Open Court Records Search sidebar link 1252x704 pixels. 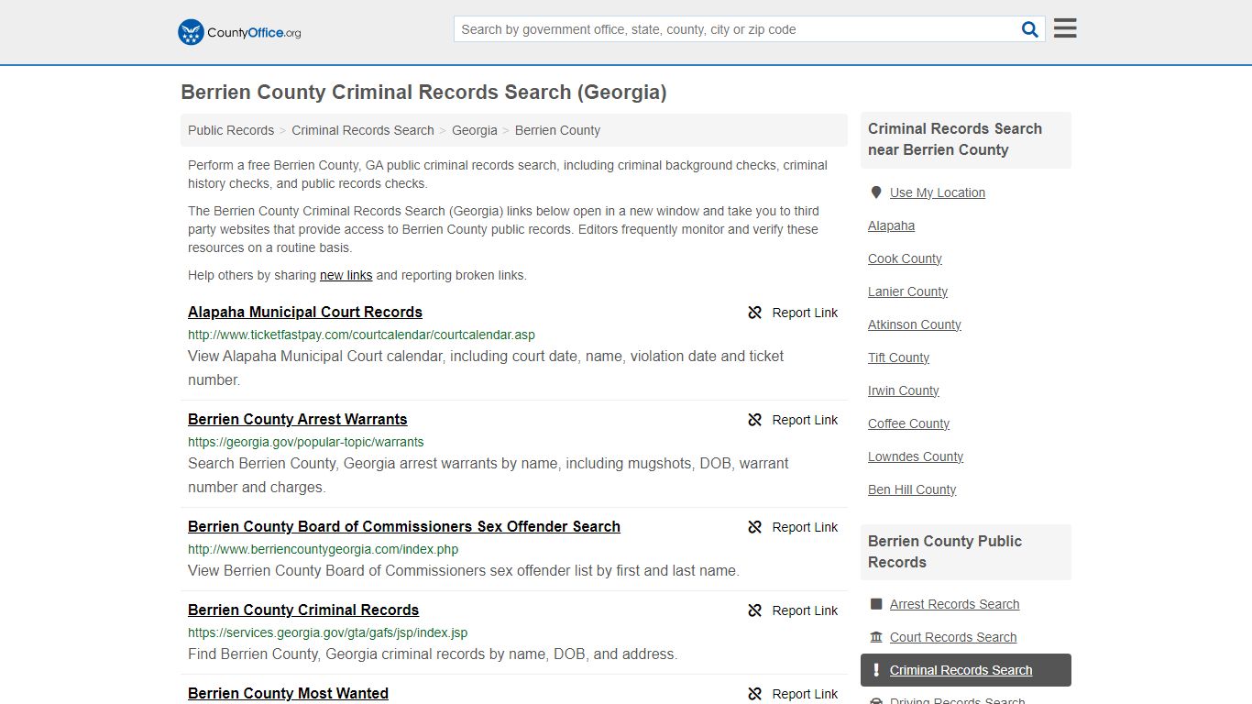click(x=953, y=637)
